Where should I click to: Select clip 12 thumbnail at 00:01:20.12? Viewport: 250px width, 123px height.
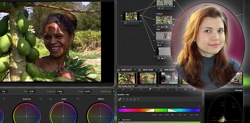pos(169,78)
